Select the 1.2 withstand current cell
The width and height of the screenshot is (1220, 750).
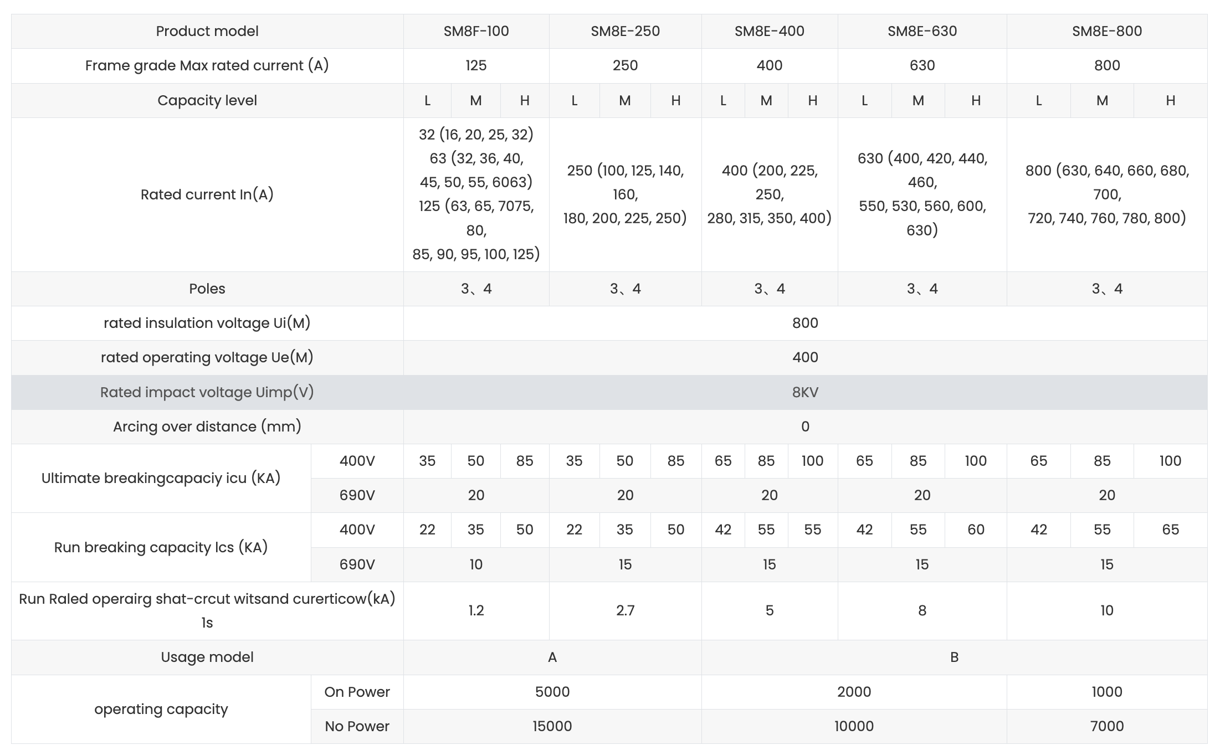[x=476, y=610]
